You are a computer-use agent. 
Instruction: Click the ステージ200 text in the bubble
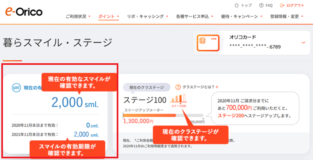click(x=230, y=116)
